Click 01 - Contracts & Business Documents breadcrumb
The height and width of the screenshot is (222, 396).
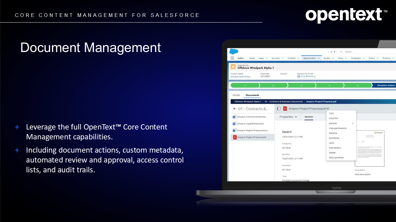[x=284, y=101]
